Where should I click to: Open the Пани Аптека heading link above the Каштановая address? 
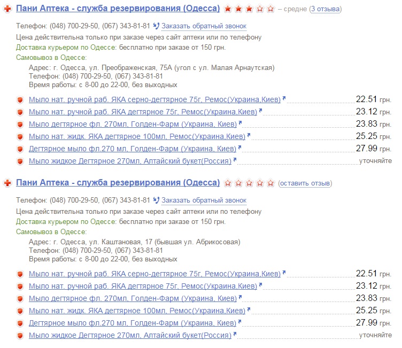pyautogui.click(x=118, y=183)
